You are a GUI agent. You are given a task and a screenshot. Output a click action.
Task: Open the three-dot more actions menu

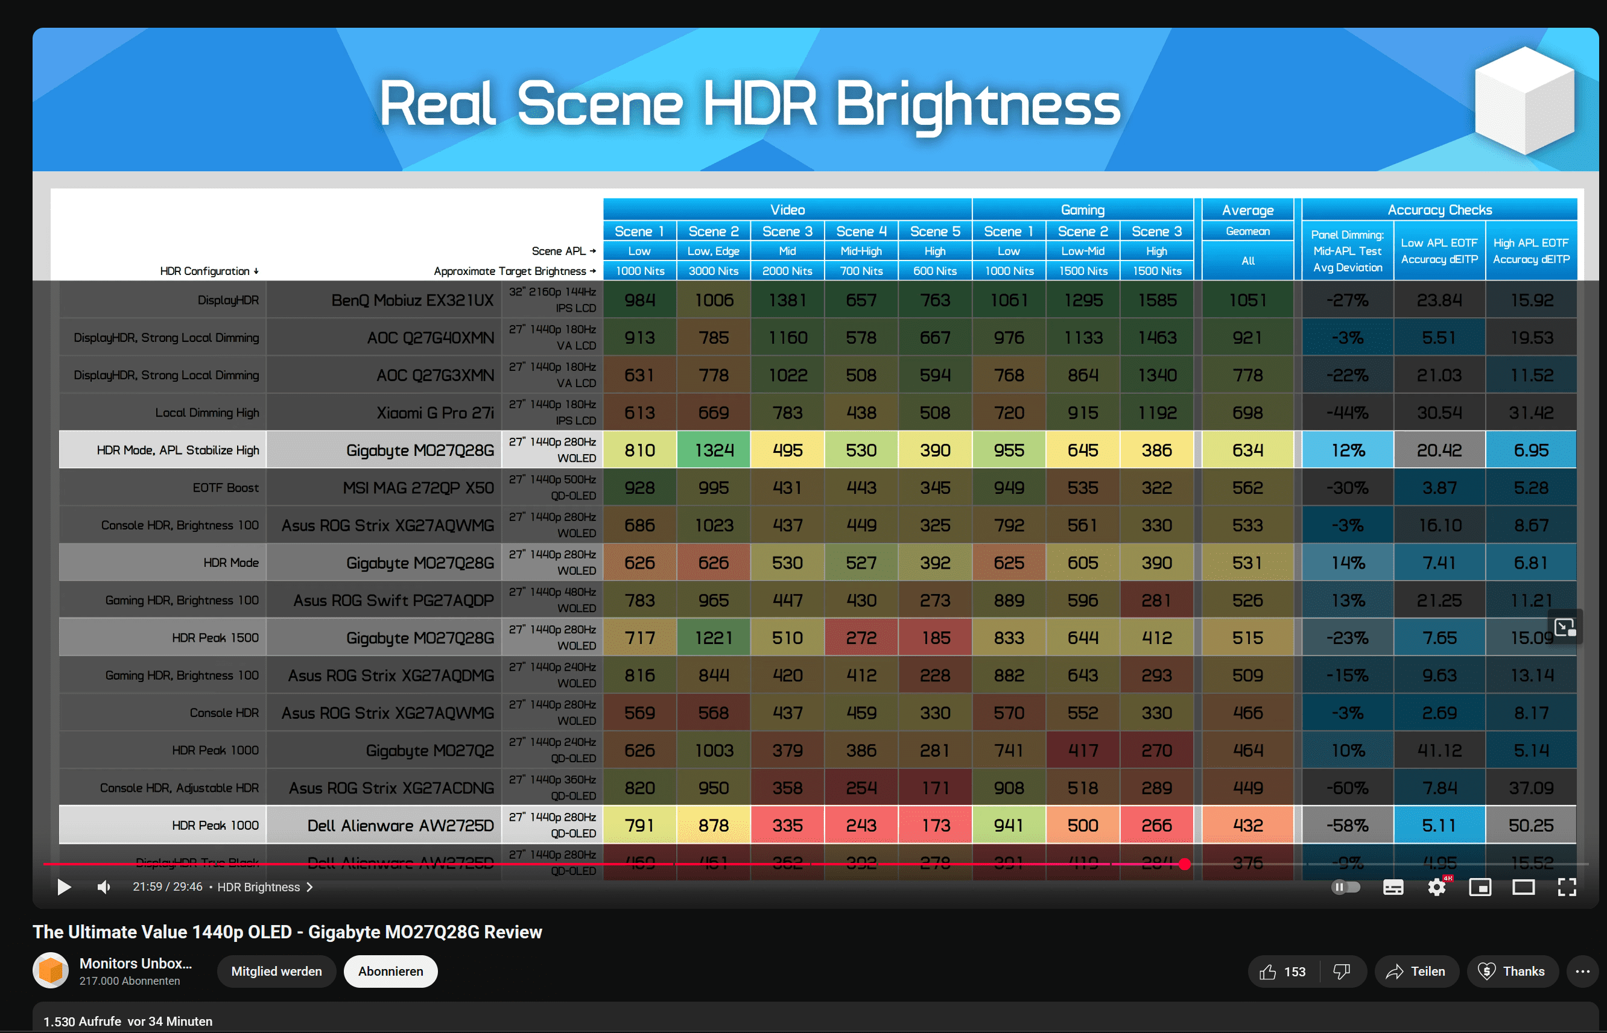click(1582, 972)
